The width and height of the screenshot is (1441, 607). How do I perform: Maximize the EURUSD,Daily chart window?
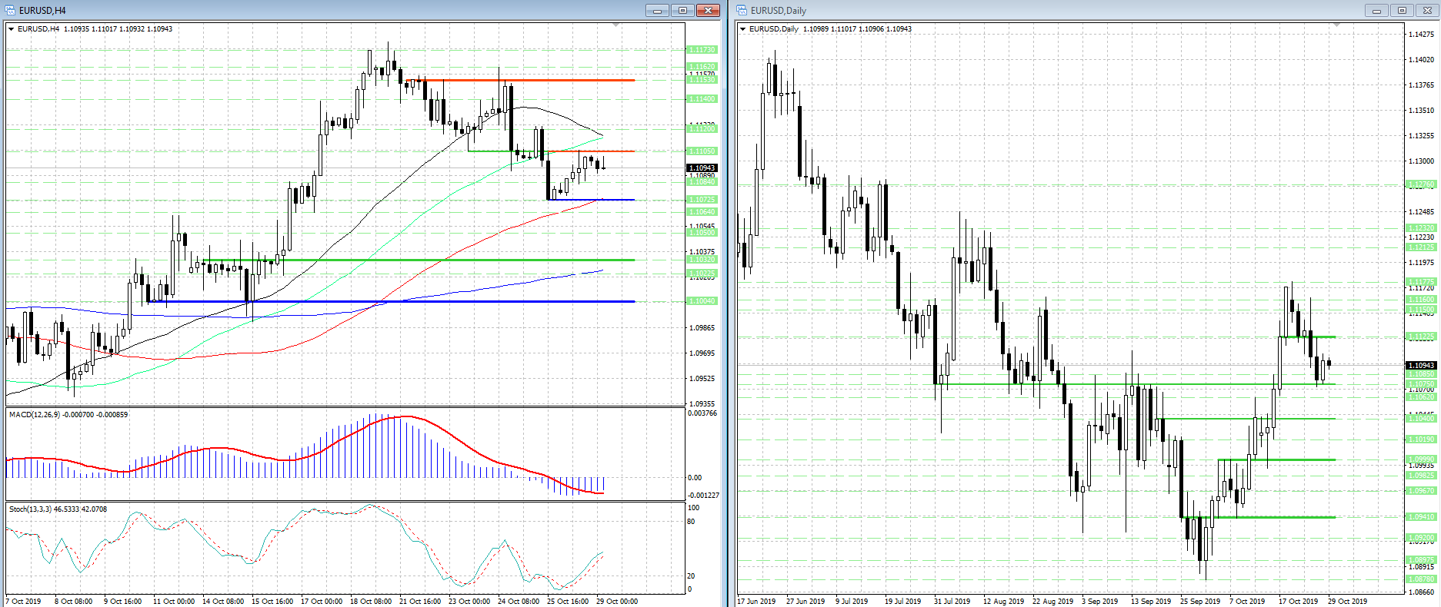1402,10
